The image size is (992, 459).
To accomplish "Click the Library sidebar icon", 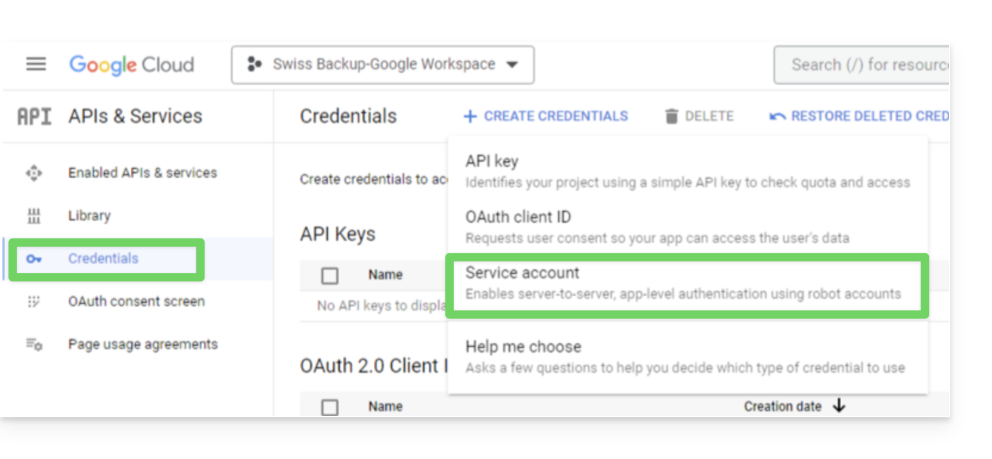I will point(34,216).
